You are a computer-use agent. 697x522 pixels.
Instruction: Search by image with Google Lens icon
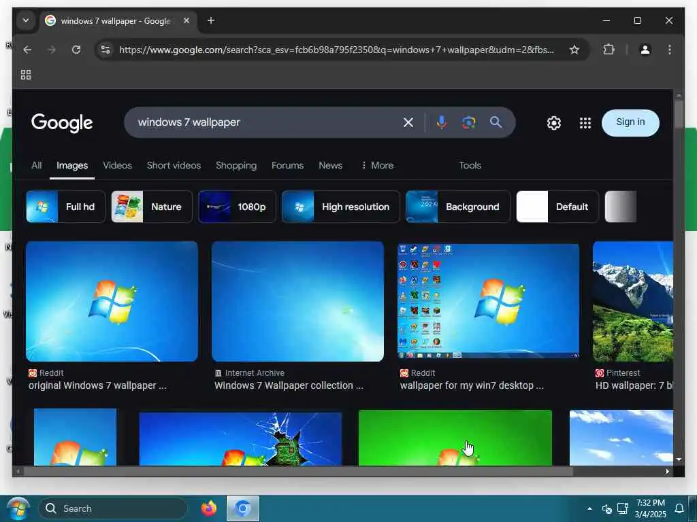tap(468, 122)
